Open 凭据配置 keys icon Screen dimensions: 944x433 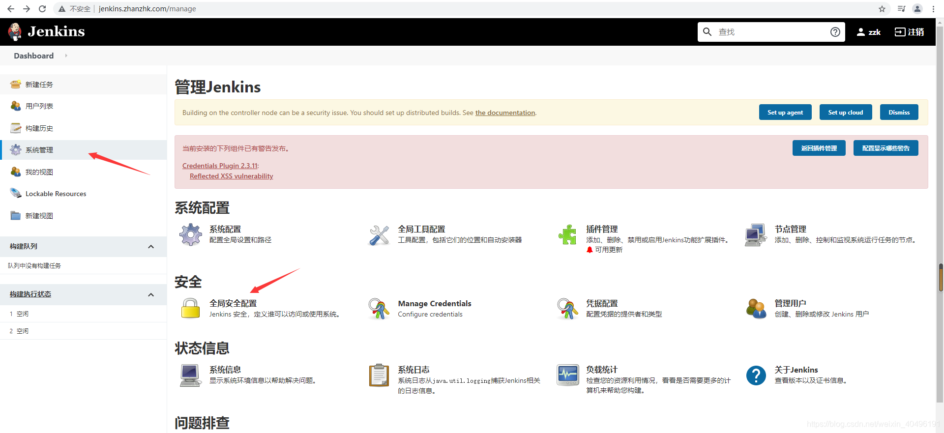[567, 309]
